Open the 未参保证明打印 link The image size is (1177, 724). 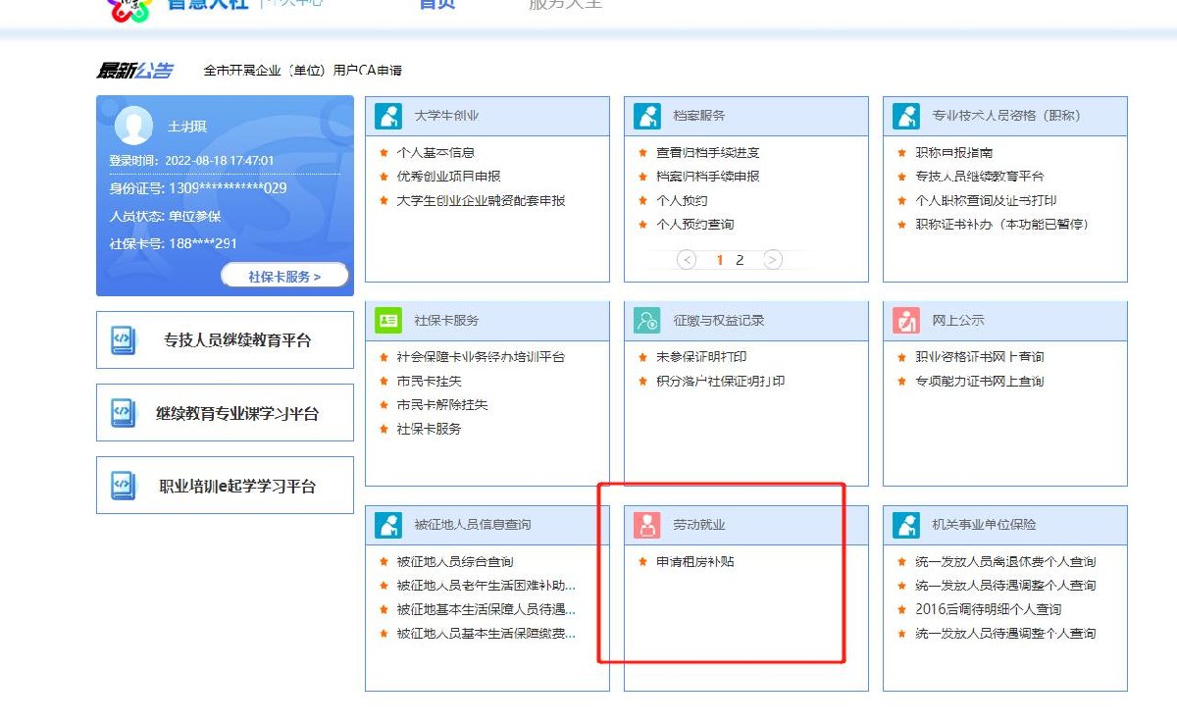pos(701,357)
